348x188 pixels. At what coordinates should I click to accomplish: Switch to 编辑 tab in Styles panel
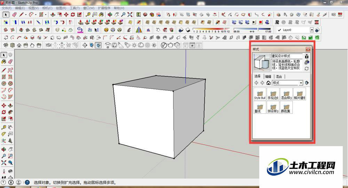point(268,76)
